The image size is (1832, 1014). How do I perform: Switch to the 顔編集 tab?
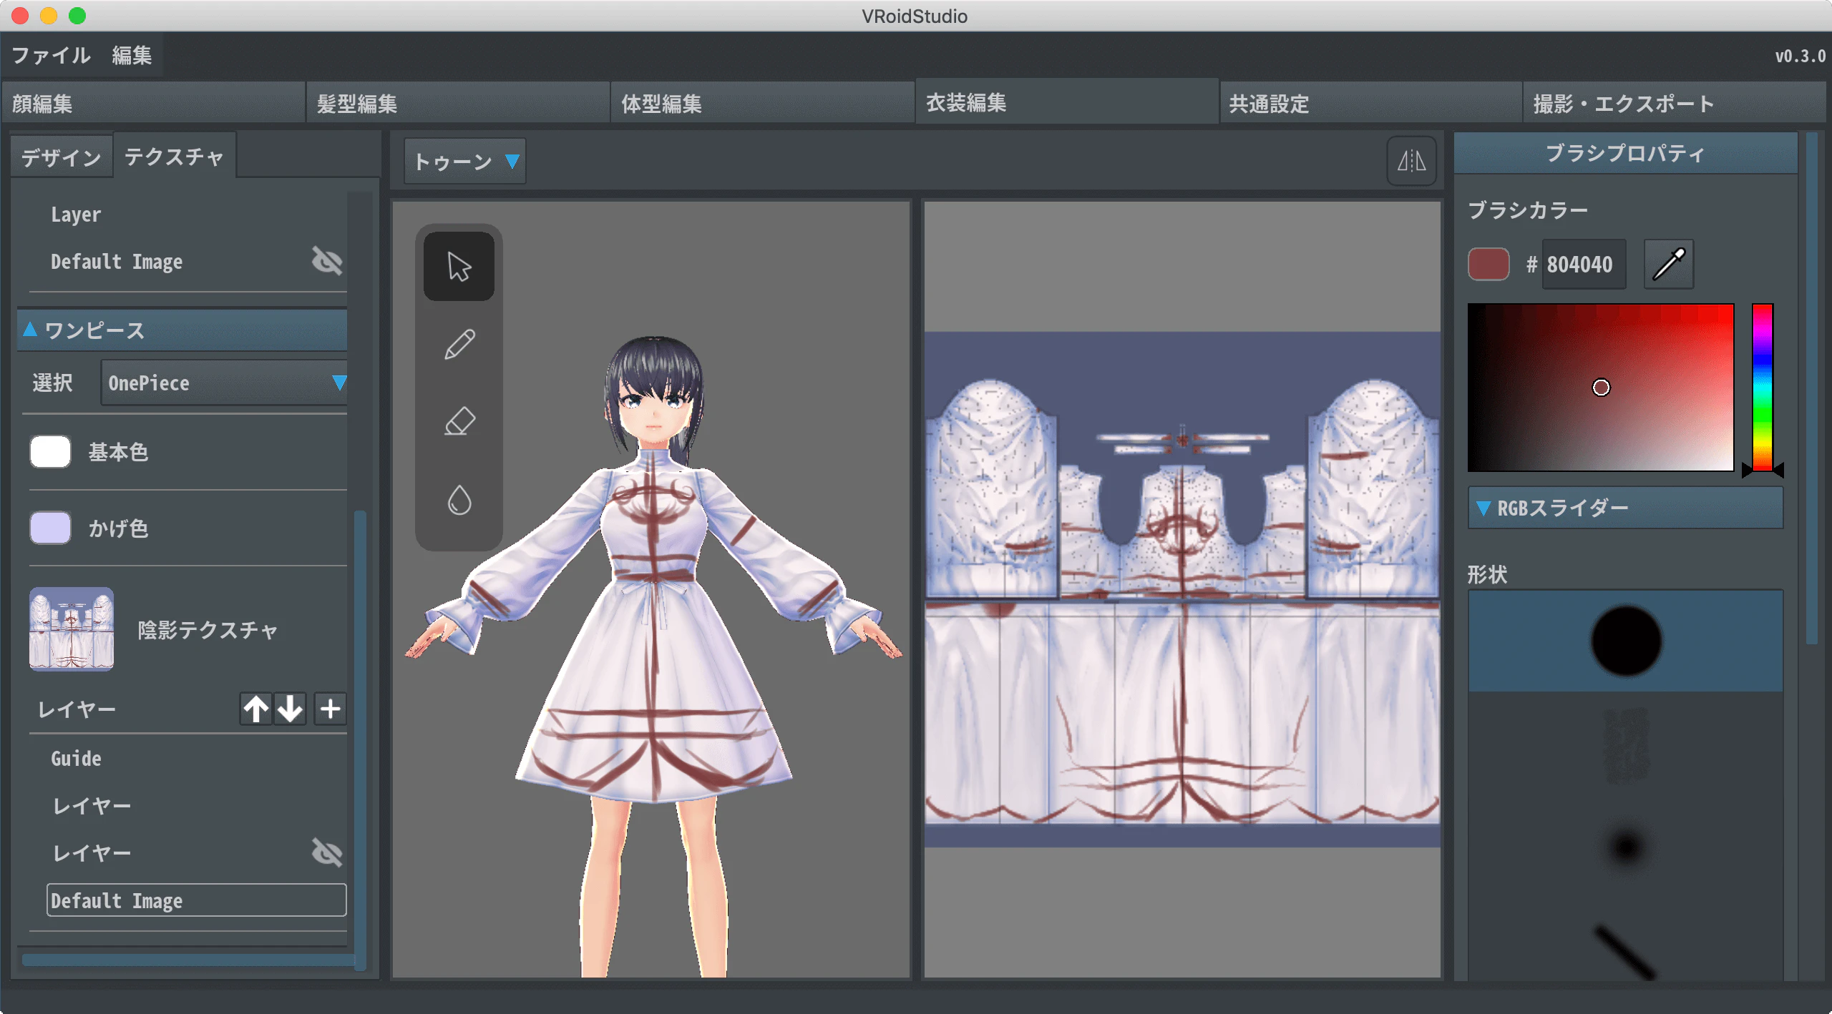(153, 104)
